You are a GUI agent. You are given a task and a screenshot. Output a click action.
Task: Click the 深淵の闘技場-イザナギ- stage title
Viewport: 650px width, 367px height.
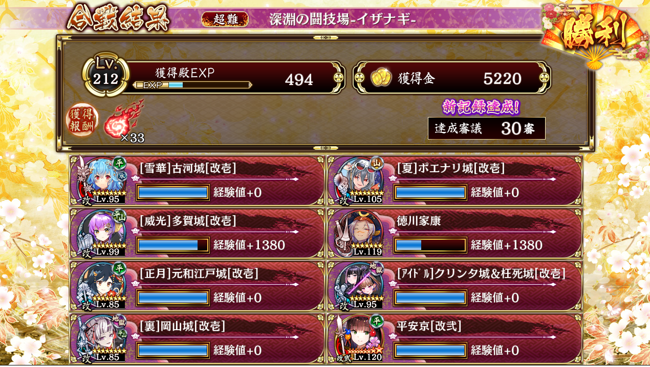click(342, 19)
